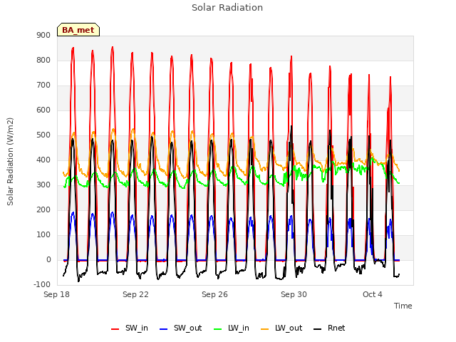Click the black Rnet legend color marker
The height and width of the screenshot is (342, 456).
click(318, 329)
